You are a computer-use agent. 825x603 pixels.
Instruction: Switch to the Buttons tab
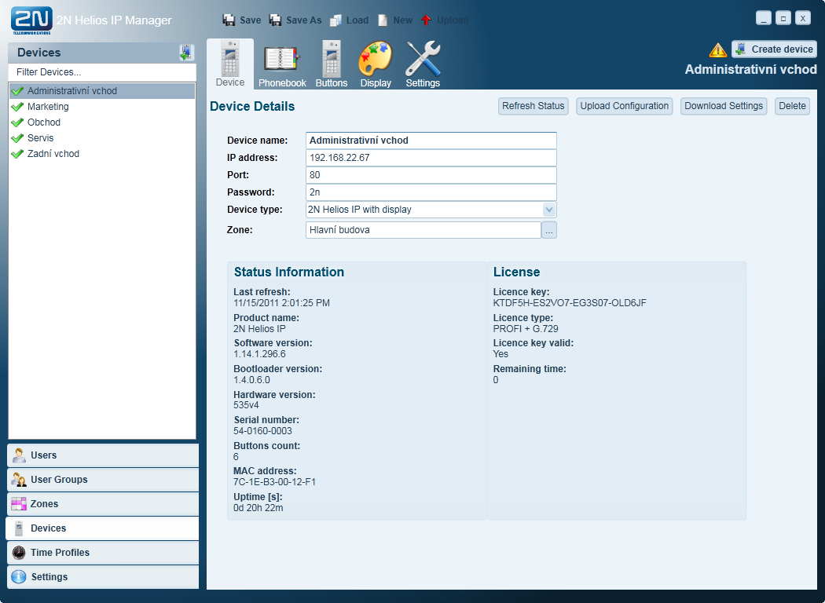pyautogui.click(x=332, y=65)
